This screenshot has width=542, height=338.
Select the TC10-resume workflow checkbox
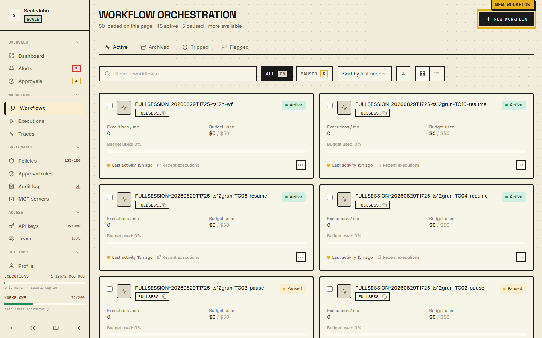click(330, 105)
